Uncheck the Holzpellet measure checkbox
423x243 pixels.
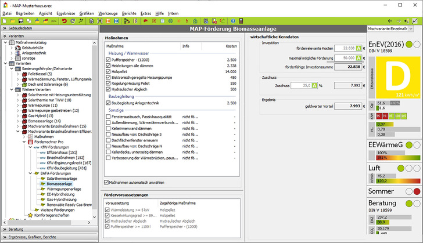[x=109, y=71]
